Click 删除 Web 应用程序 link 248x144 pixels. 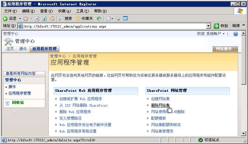tap(75, 112)
